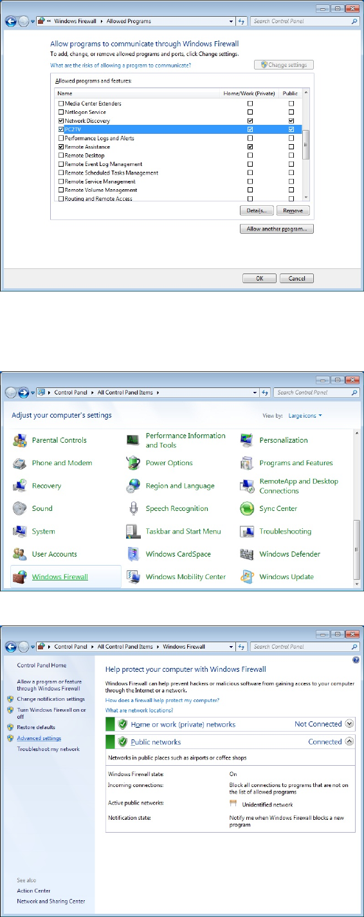364x917 pixels.
Task: Select the PC2TV row in allowed programs
Action: coord(179,129)
